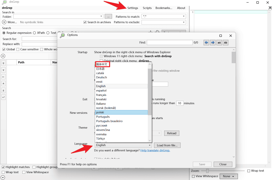Open the Folder dropdown arrow
The width and height of the screenshot is (272, 180).
[x=101, y=16]
